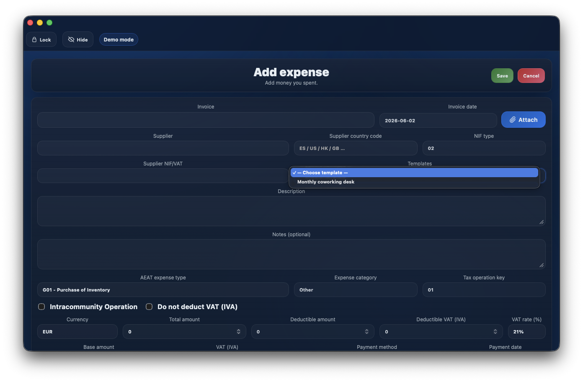Click the Deductible VAT (IVA) stepper arrows
The image size is (583, 382).
(495, 332)
